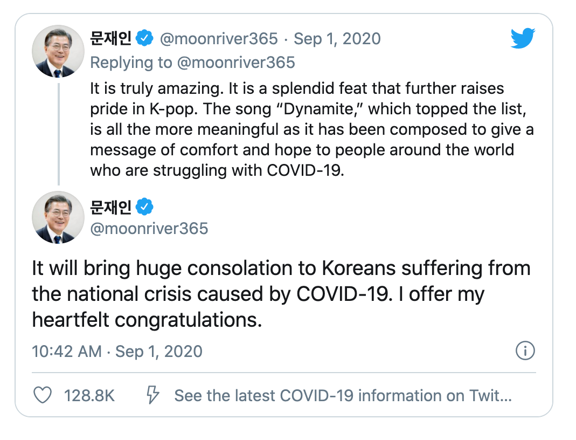This screenshot has height=440, width=576.
Task: Open @moonriver365 handle beside top name
Action: click(219, 39)
